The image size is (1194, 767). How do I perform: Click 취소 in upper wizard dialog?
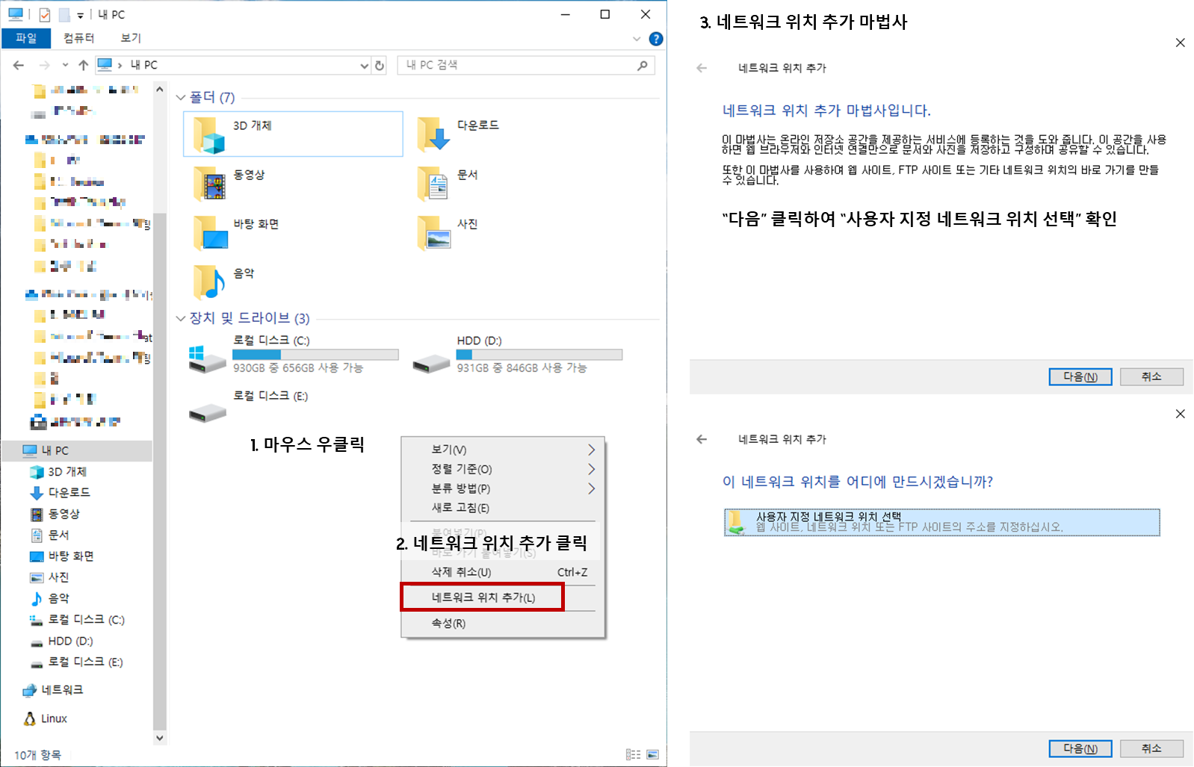(1151, 377)
